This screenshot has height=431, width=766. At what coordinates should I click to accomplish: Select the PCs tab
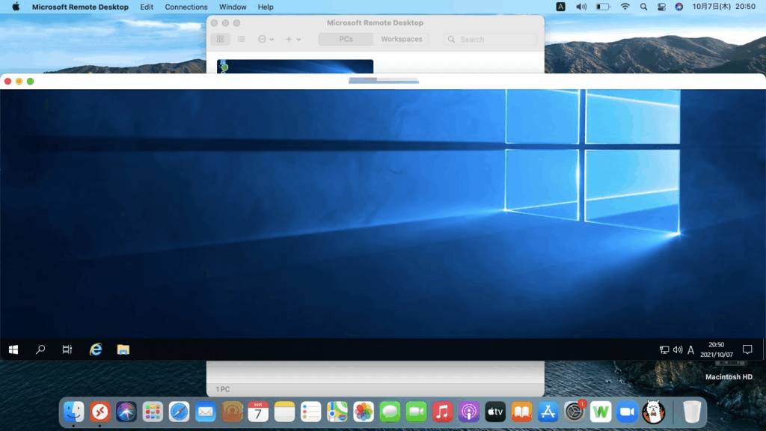pyautogui.click(x=346, y=39)
